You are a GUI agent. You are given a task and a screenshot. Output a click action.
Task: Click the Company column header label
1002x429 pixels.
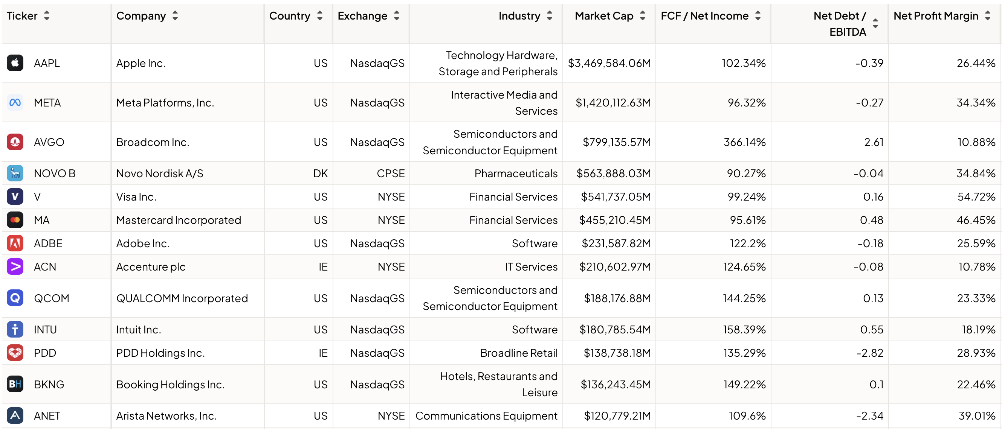pos(141,16)
